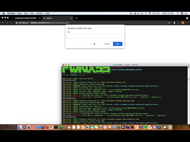Click the Wi-Fi menu bar icon

coord(150,13)
